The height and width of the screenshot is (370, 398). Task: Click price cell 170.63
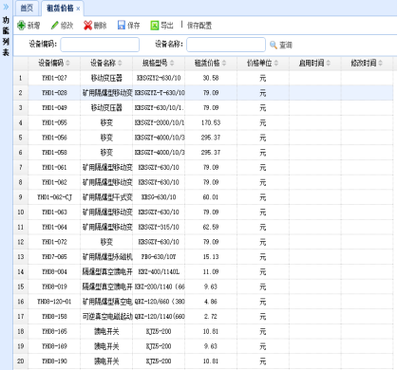click(211, 122)
